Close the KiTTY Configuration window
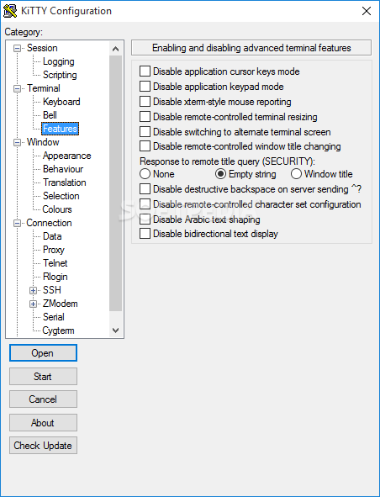 367,11
